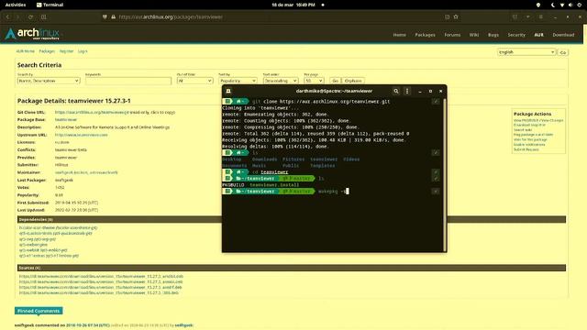
Task: Click the AUR Home link
Action: (25, 51)
